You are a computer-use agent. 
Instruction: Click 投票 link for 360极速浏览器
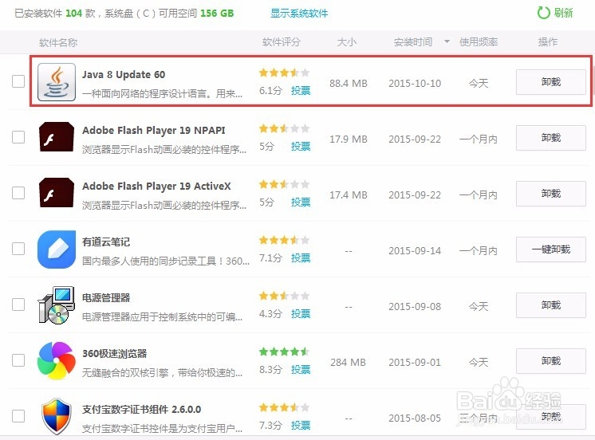(301, 369)
